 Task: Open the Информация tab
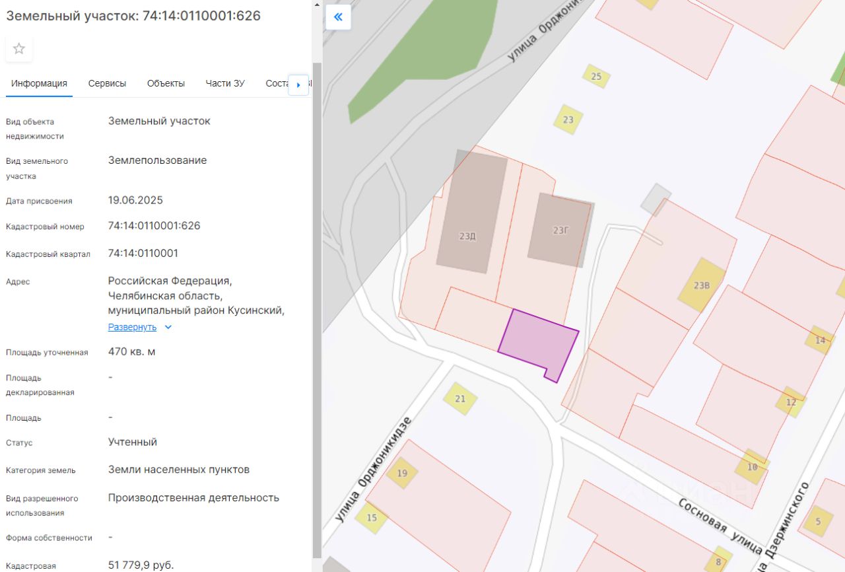click(39, 83)
